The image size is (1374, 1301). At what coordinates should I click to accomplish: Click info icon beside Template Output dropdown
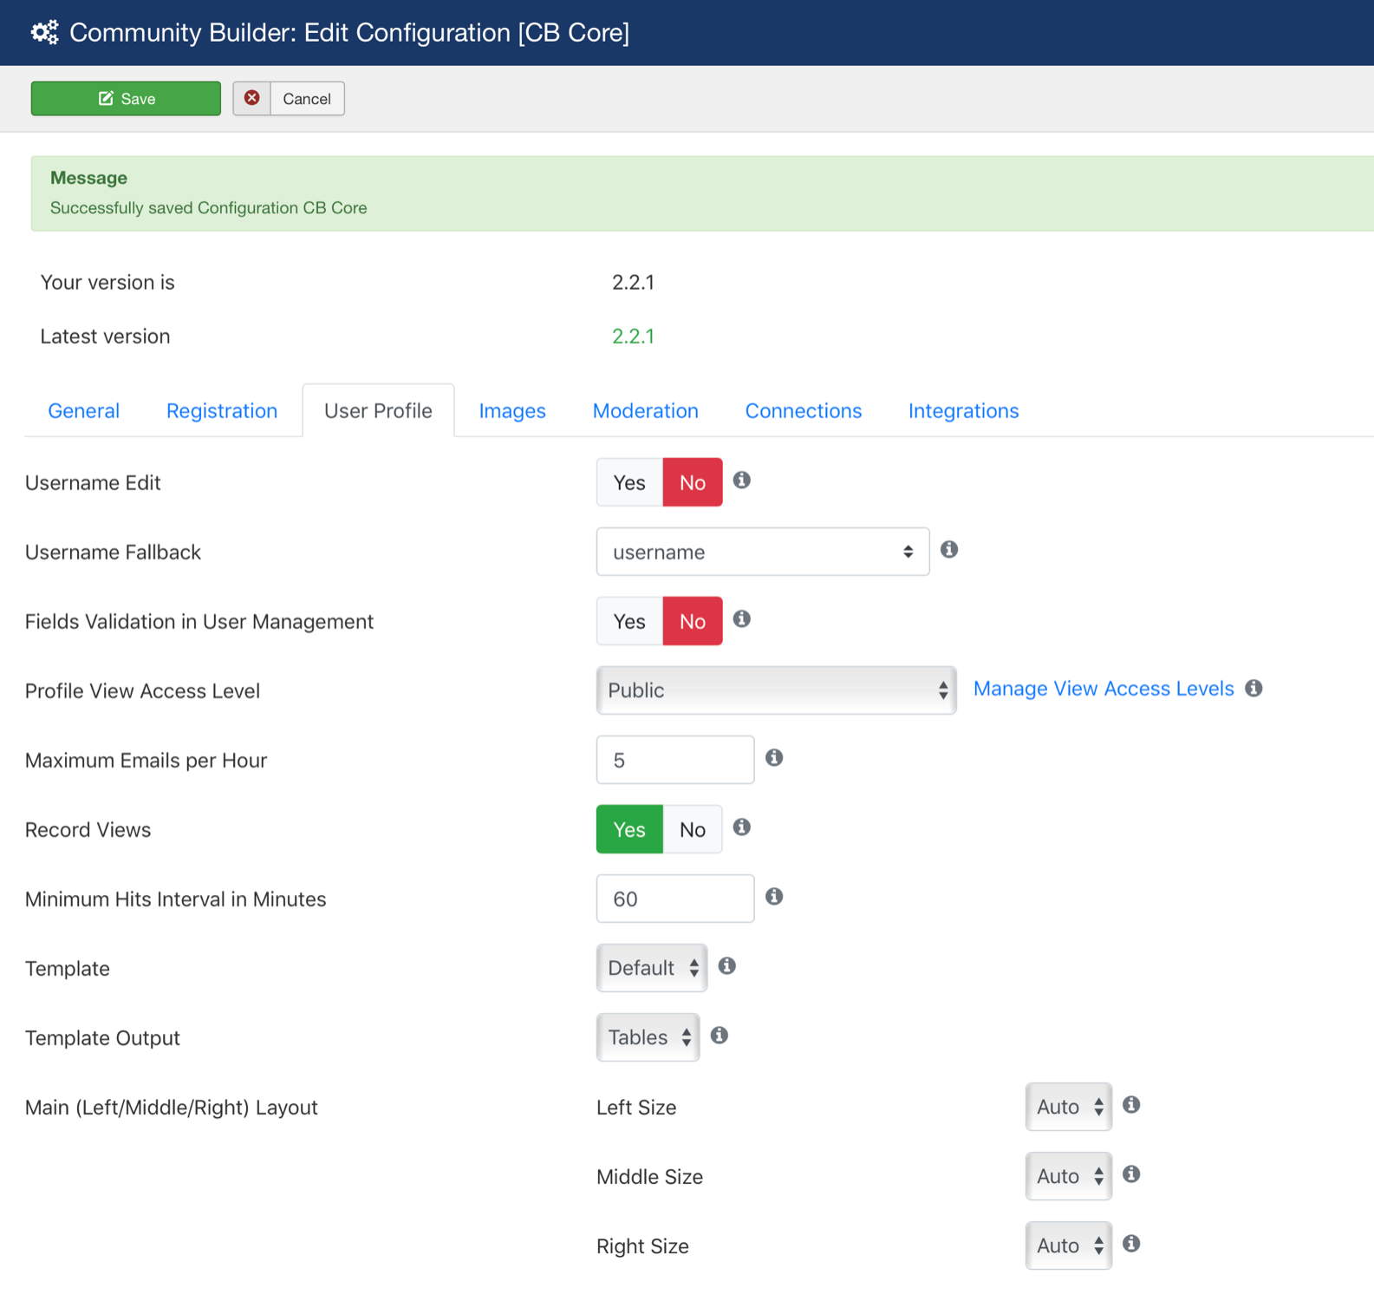[720, 1035]
